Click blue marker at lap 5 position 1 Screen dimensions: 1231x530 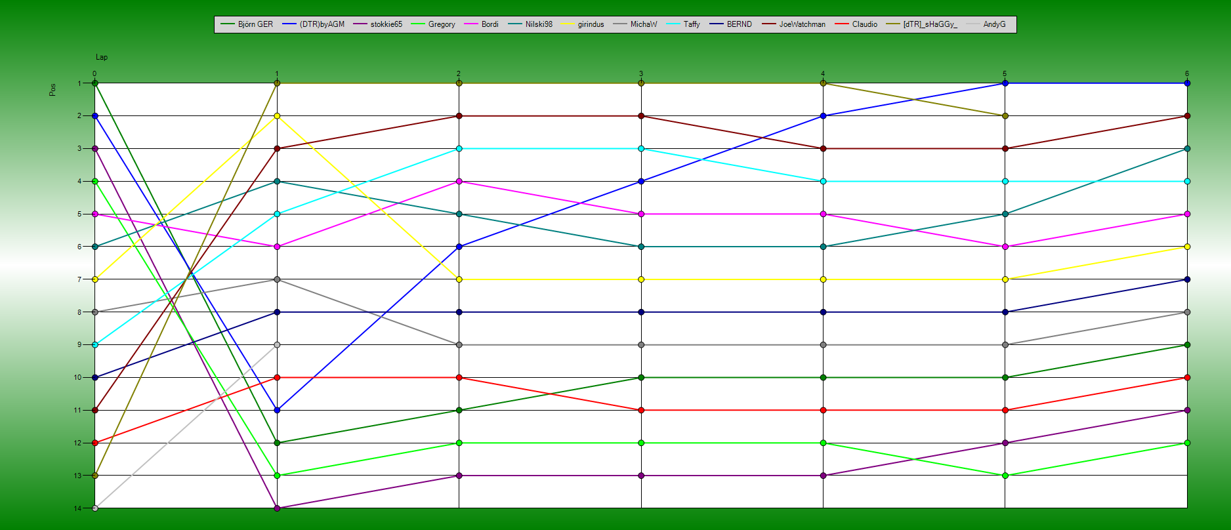1005,83
